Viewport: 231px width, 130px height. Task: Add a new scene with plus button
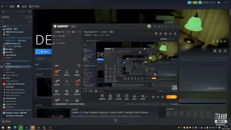pos(80,32)
